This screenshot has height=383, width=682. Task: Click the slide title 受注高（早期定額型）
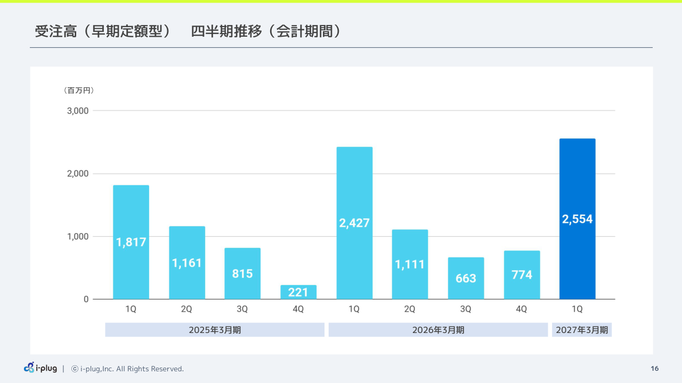[103, 31]
